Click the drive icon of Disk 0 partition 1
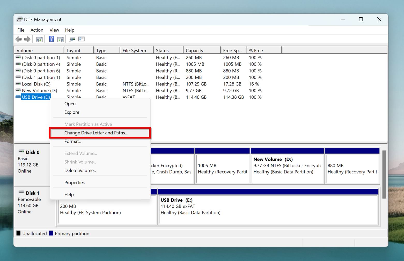The image size is (404, 261). pos(18,57)
